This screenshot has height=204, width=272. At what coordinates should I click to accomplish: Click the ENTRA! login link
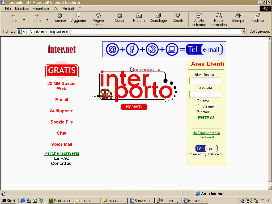[206, 118]
